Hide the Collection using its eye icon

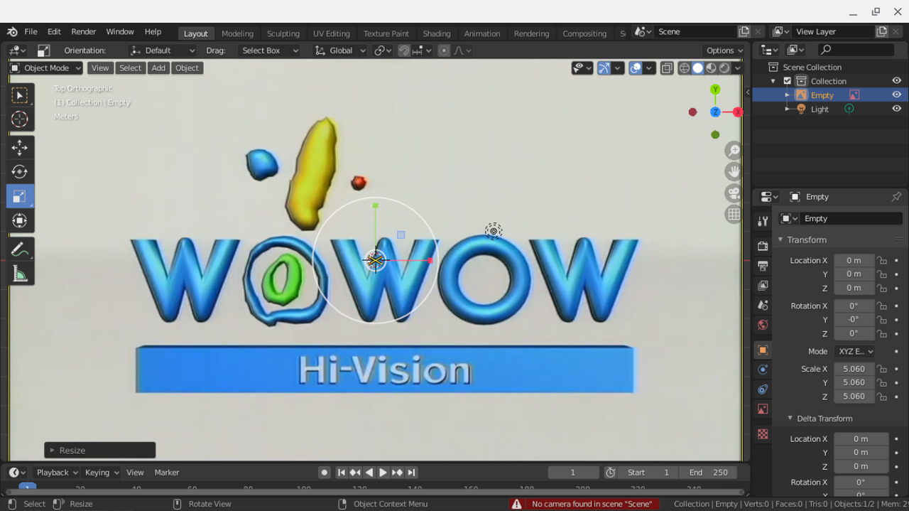coord(896,81)
